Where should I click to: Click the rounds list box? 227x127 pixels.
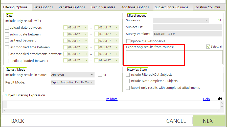[174, 57]
